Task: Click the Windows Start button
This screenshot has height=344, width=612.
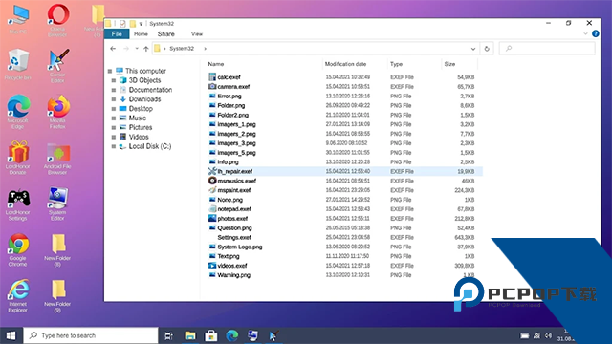Action: (11, 335)
